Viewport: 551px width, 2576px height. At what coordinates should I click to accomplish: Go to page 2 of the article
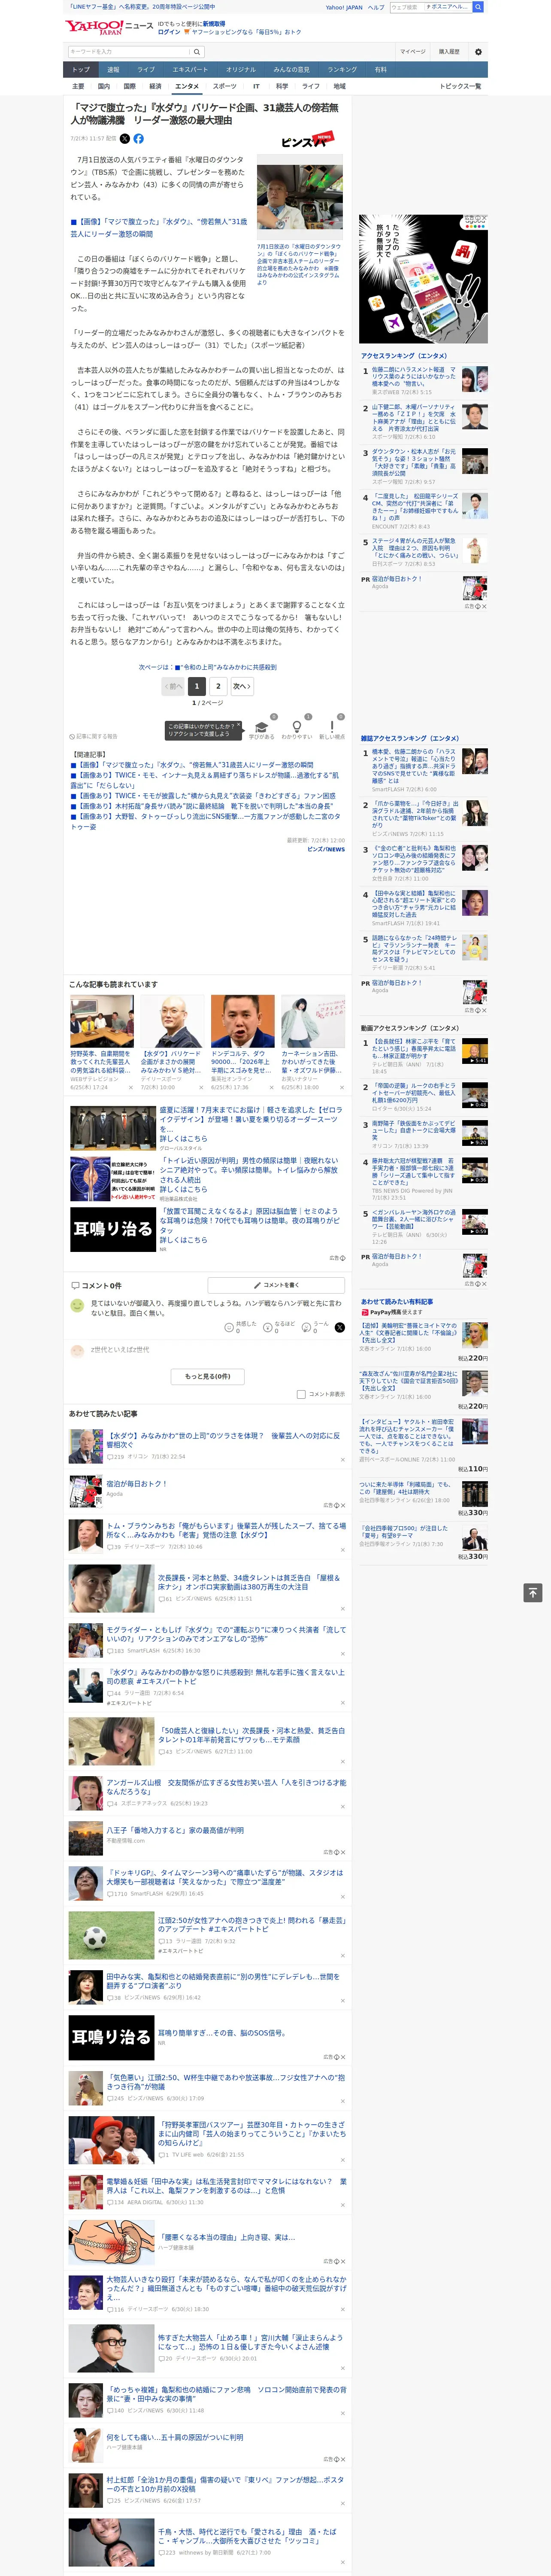(x=218, y=686)
